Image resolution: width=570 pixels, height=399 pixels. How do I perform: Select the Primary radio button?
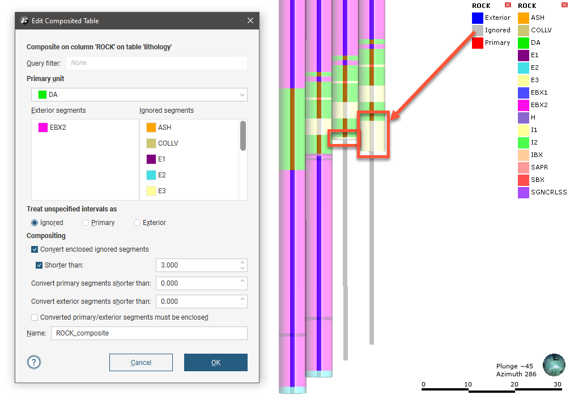(86, 223)
